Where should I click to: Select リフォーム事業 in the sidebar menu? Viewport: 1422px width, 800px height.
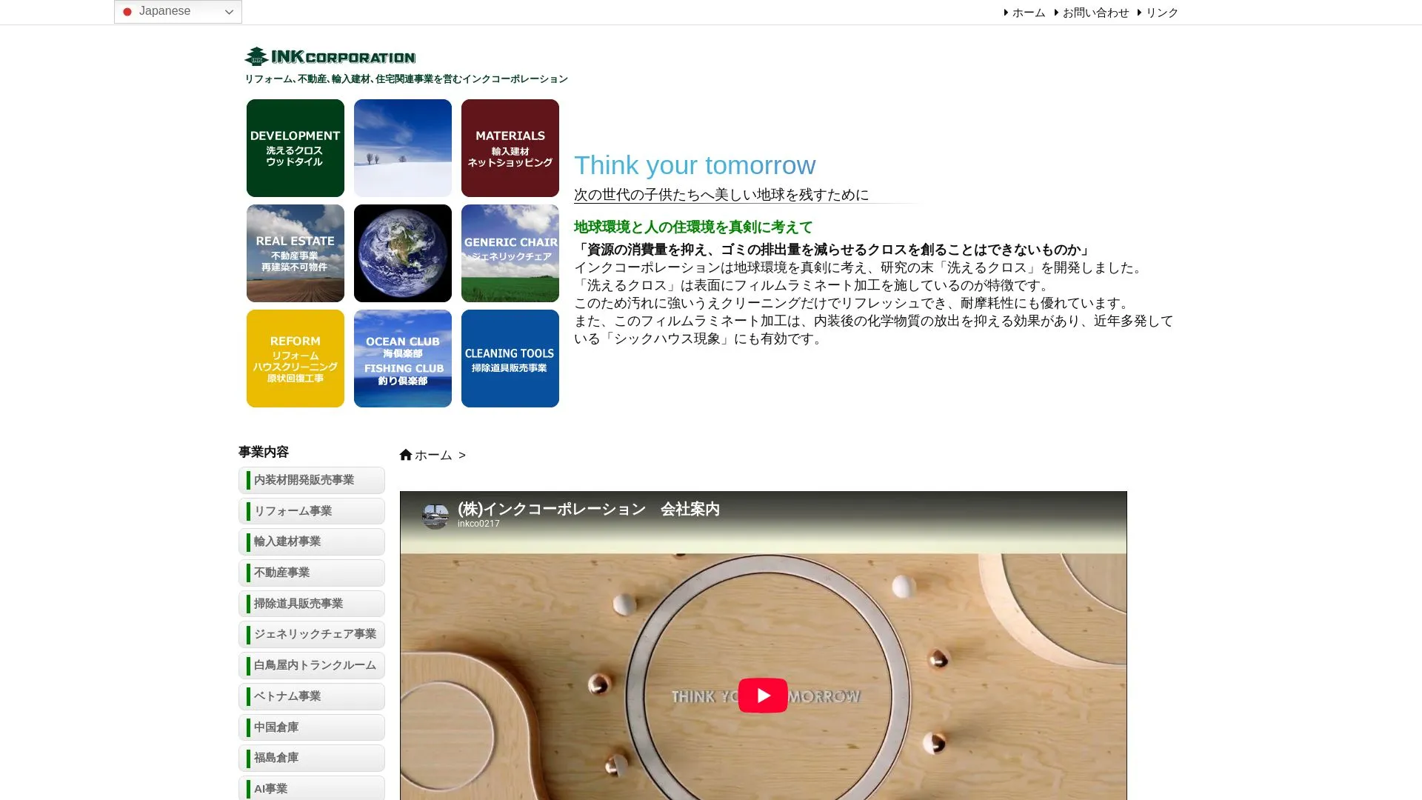tap(312, 511)
